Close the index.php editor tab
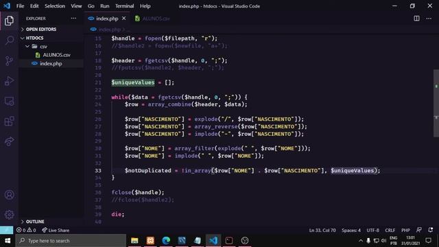439x247 pixels. 123,19
